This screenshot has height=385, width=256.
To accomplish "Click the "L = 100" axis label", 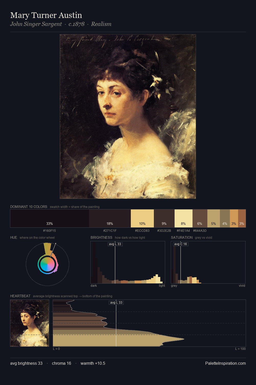I will coord(240,349).
